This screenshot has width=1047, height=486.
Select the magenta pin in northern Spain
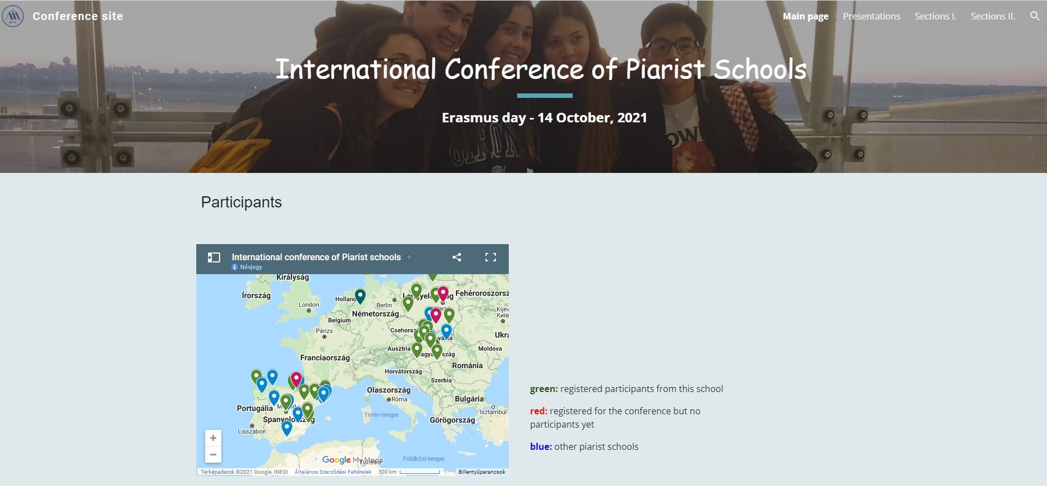(x=296, y=379)
